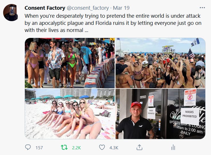The image size is (211, 155).
Task: Open the @consent_factory handle link
Action: pyautogui.click(x=88, y=8)
